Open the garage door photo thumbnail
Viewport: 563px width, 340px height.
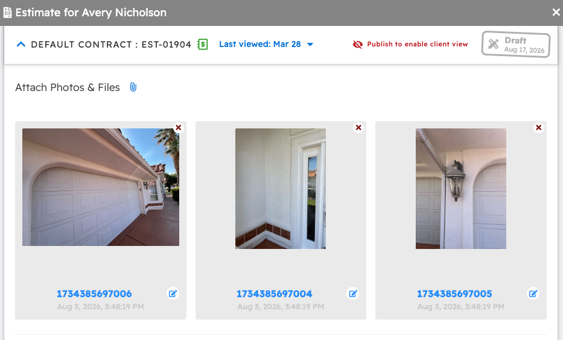coord(101,187)
